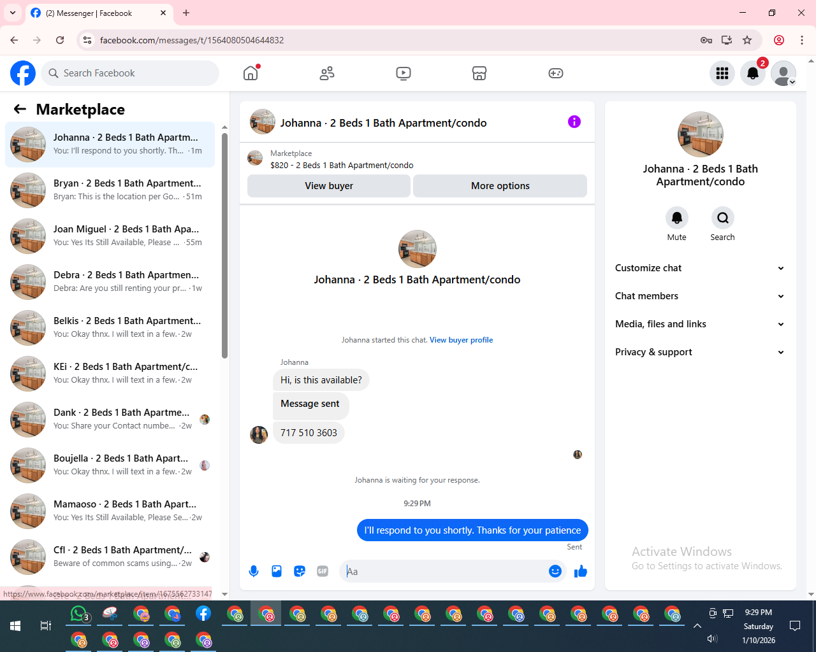Choose a GIF icon in the composer

323,571
